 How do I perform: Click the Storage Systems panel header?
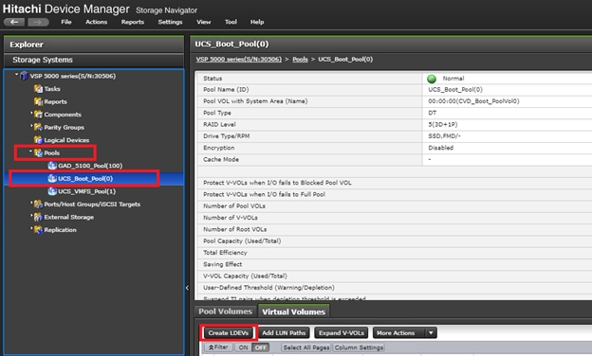coord(94,60)
